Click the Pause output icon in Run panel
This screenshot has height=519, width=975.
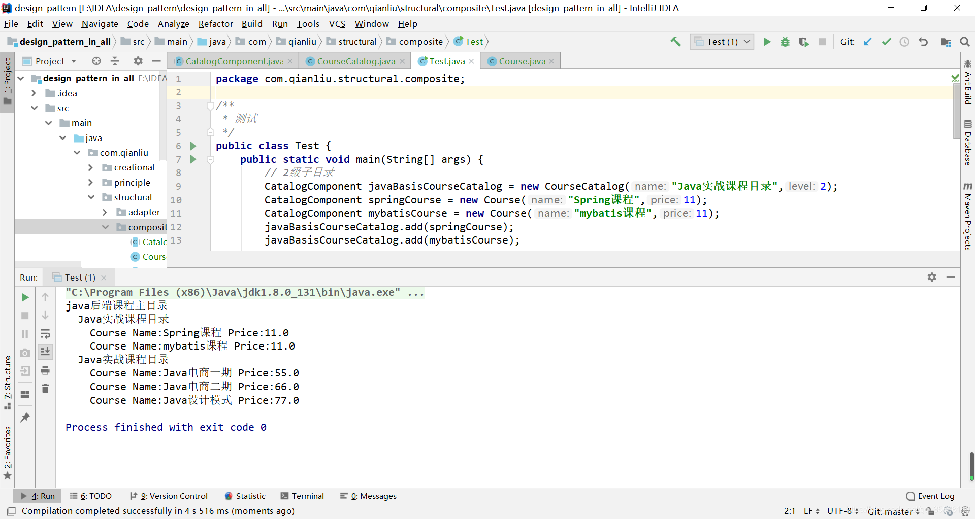pos(25,334)
